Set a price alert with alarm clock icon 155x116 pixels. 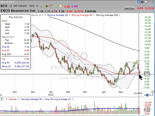point(51,6)
